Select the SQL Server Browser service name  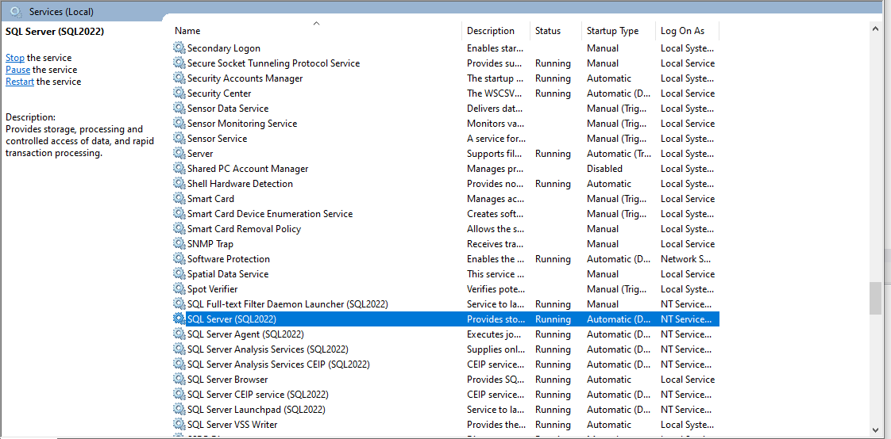point(227,380)
